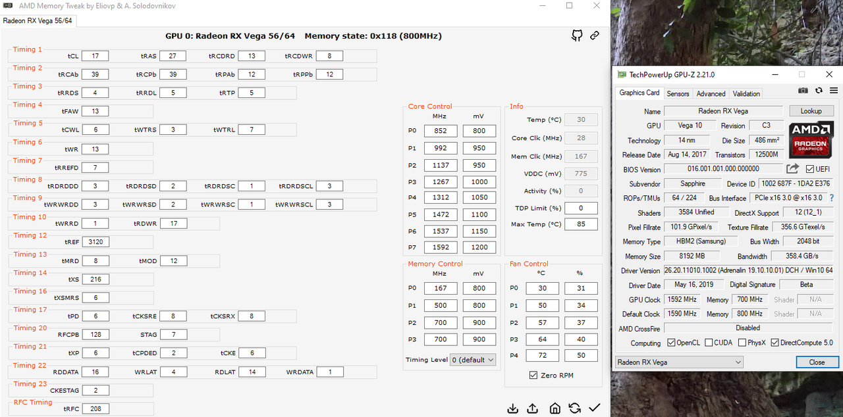Select the Graphics Card tab in GPU-Z
The height and width of the screenshot is (417, 843).
coord(639,93)
